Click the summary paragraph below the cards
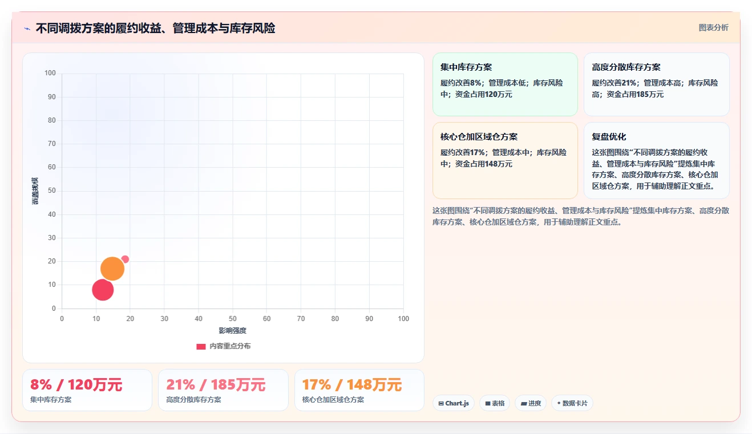This screenshot has height=434, width=752. pyautogui.click(x=581, y=216)
